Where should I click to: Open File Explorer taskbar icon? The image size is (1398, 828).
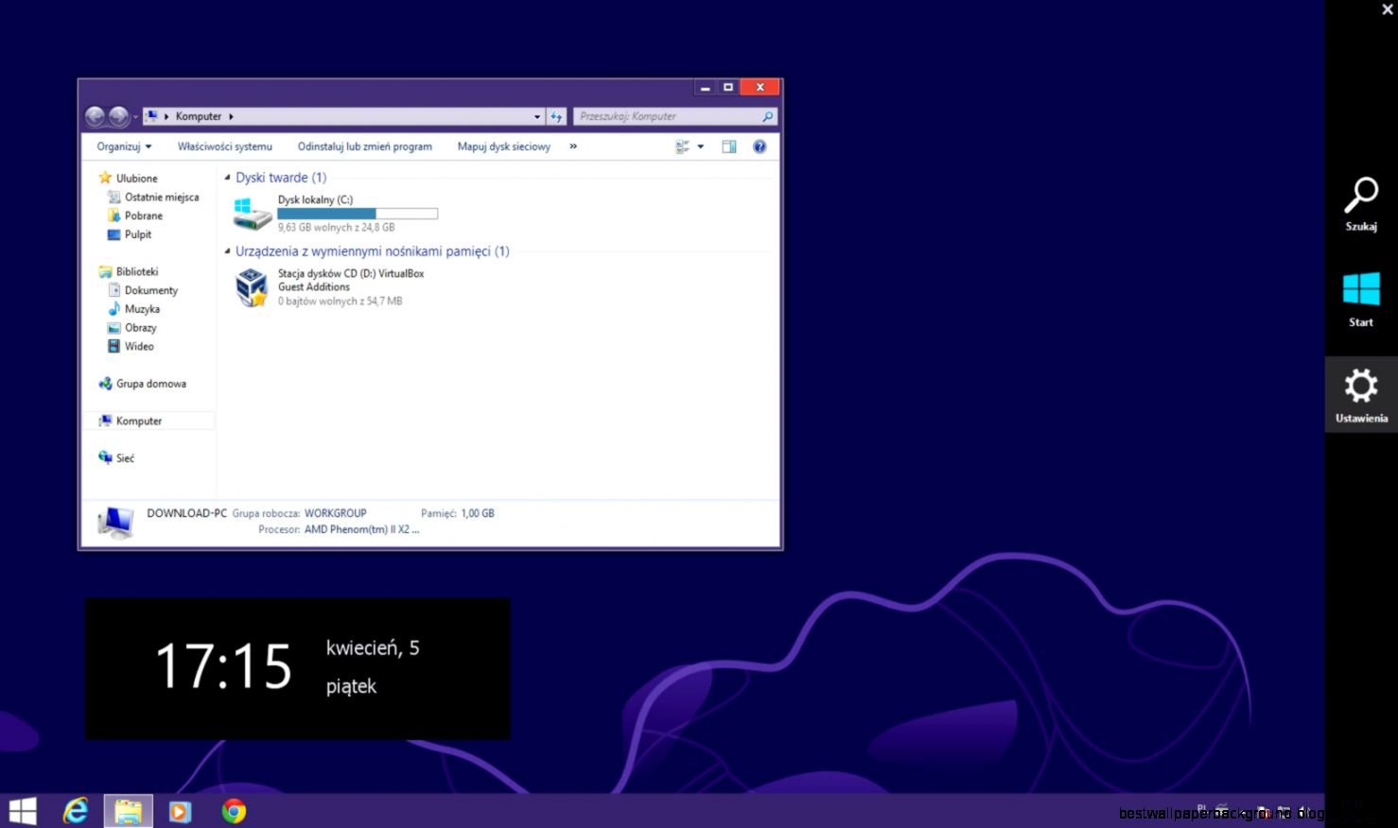128,811
